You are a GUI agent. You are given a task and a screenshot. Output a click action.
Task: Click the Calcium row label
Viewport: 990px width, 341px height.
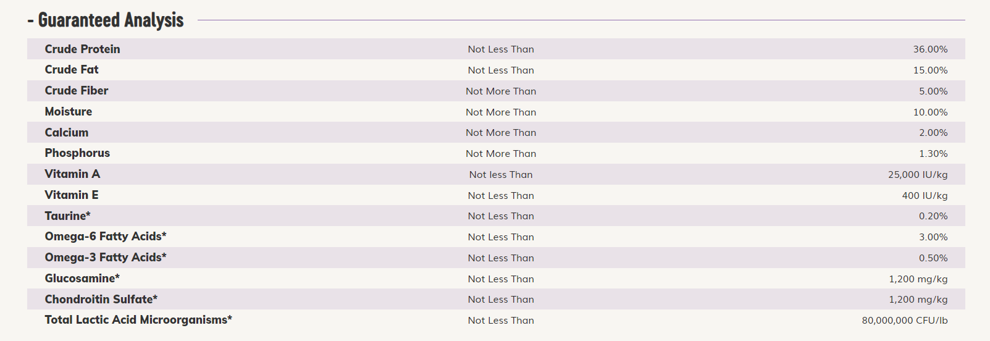pos(67,132)
